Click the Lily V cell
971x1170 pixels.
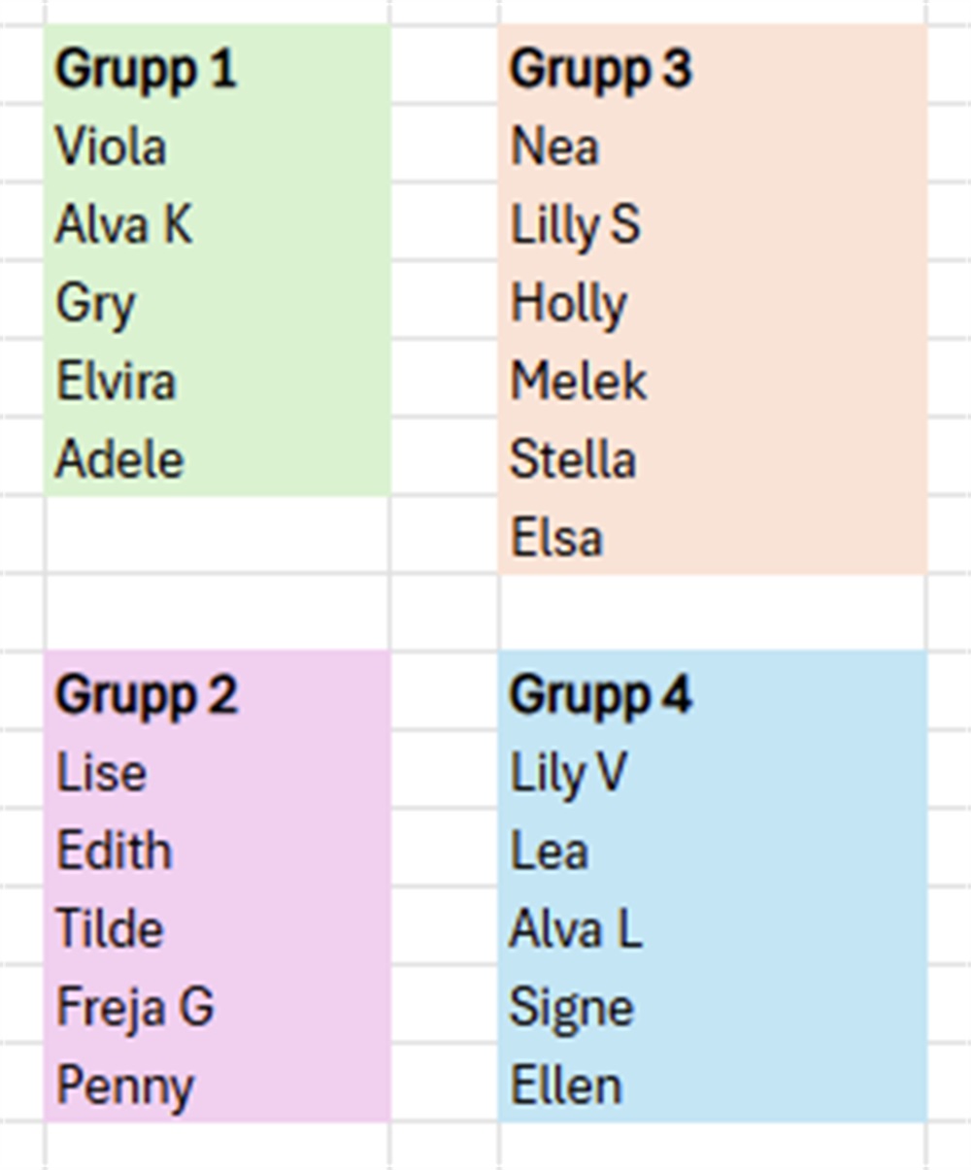(x=569, y=774)
